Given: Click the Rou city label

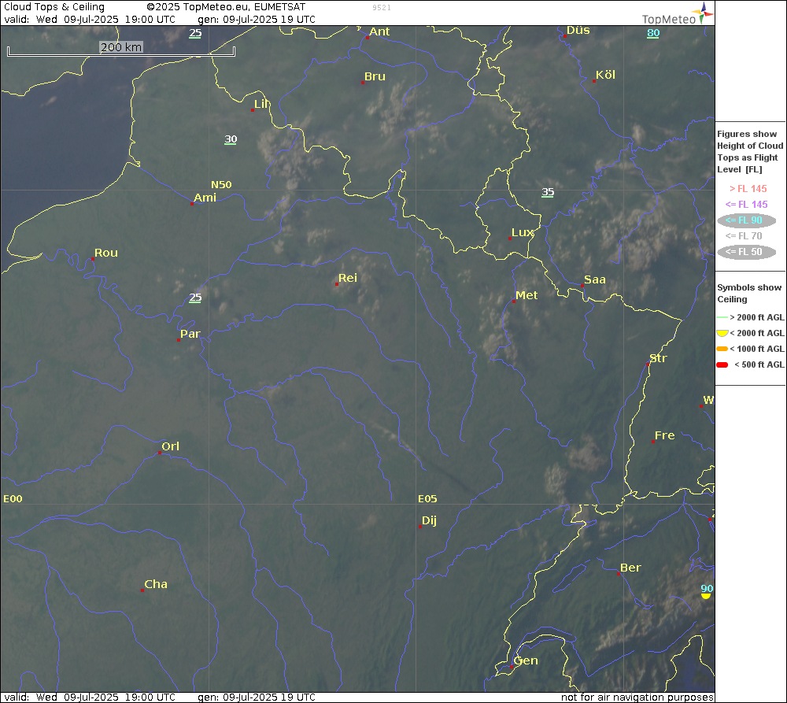Looking at the screenshot, I should coord(106,253).
